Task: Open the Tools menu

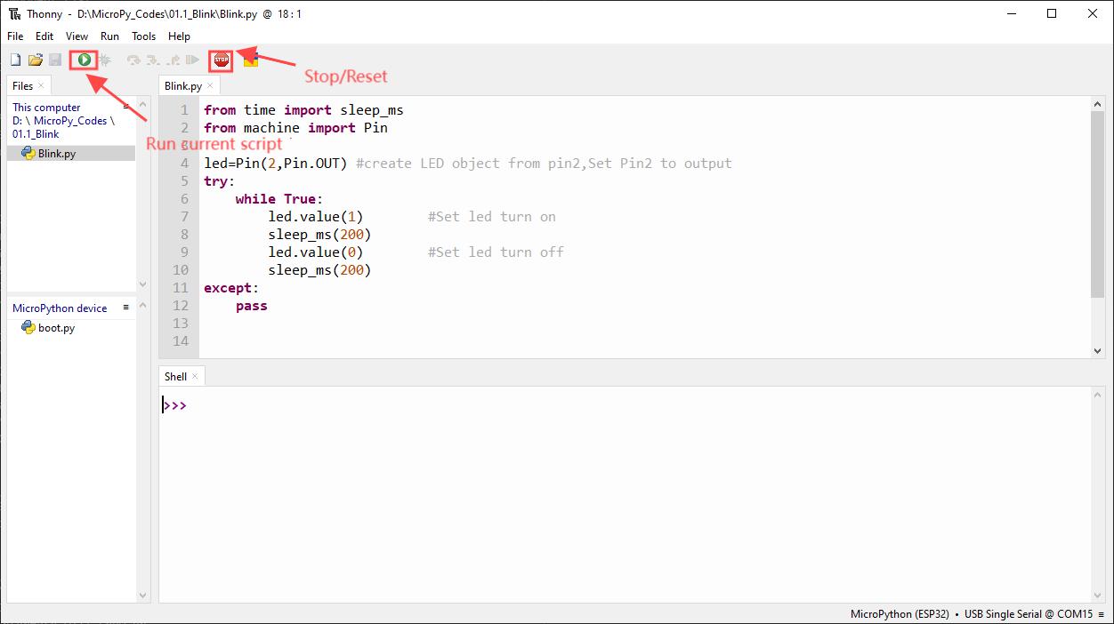Action: pos(144,36)
